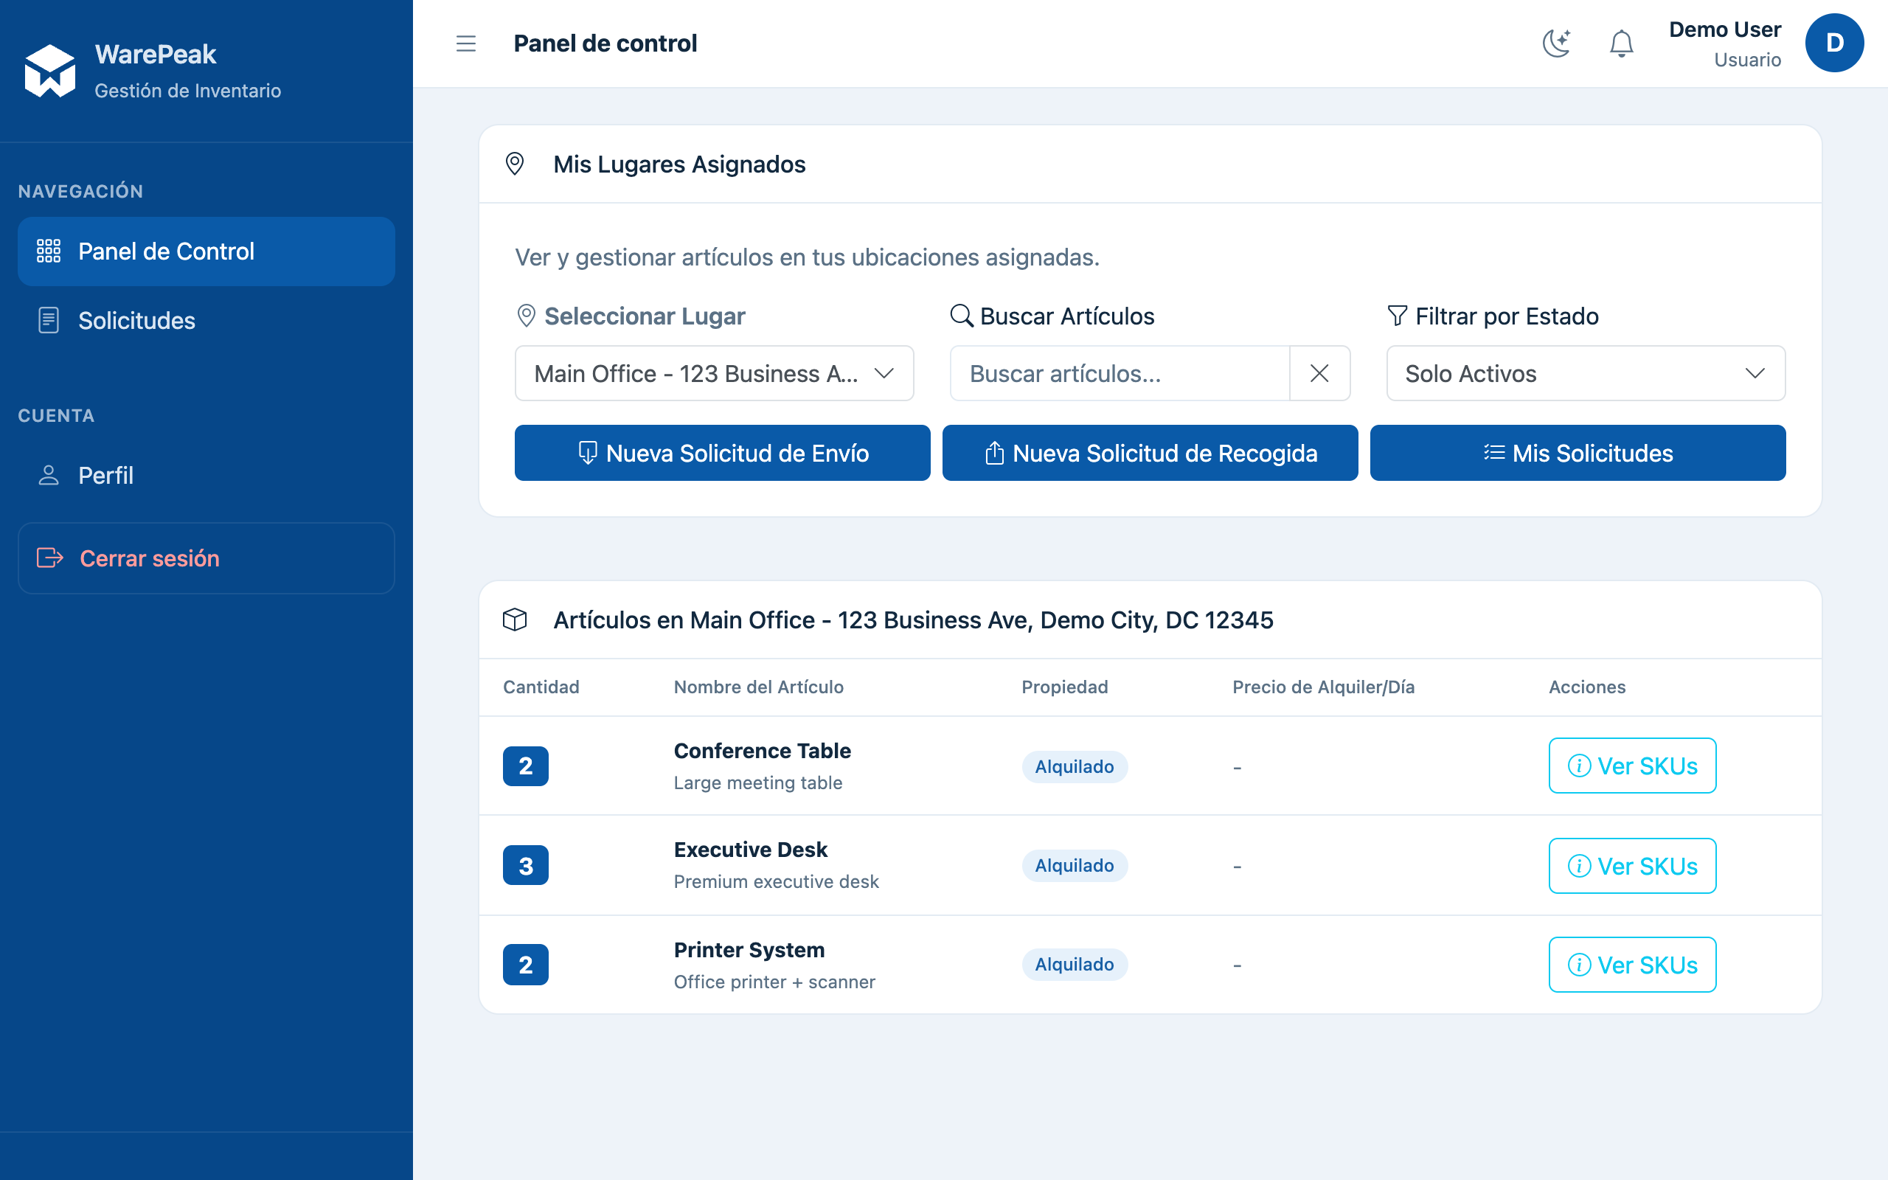Click the Propiedad column header
The width and height of the screenshot is (1888, 1180).
(x=1064, y=687)
